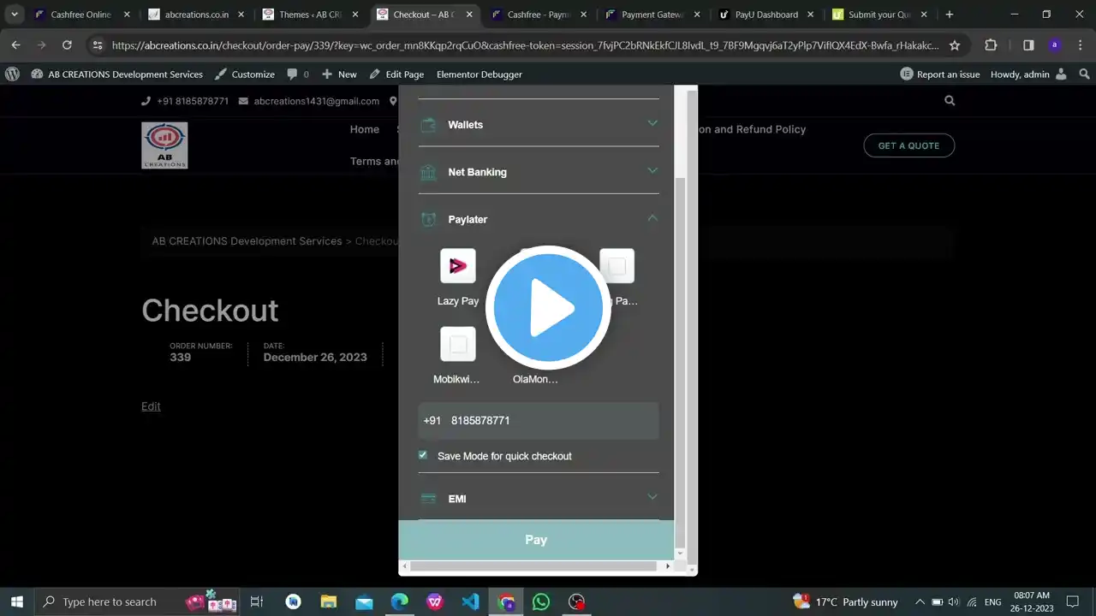
Task: Open Task View in the taskbar
Action: tap(257, 601)
